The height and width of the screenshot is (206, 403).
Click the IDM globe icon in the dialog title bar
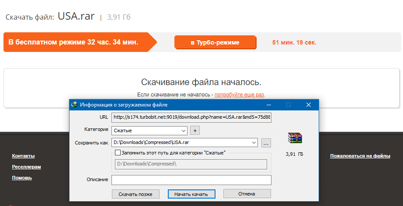[74, 105]
